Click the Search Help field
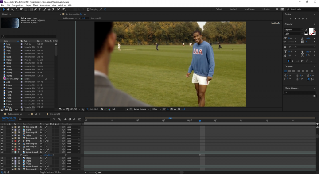 (x=302, y=9)
